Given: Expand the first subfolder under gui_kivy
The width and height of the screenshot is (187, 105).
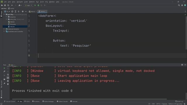Looking at the screenshot, I should pyautogui.click(x=6, y=17).
